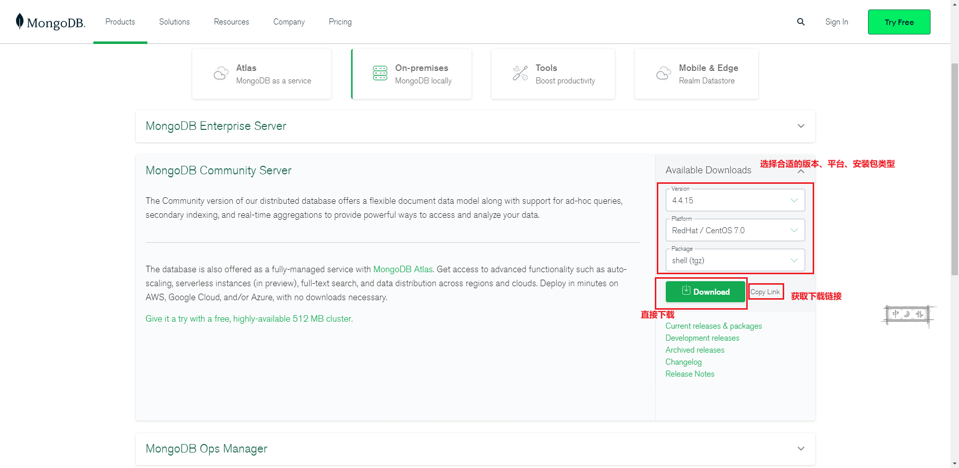The height and width of the screenshot is (468, 959).
Task: Expand the MongoDB Enterprise Server section
Action: coord(476,126)
